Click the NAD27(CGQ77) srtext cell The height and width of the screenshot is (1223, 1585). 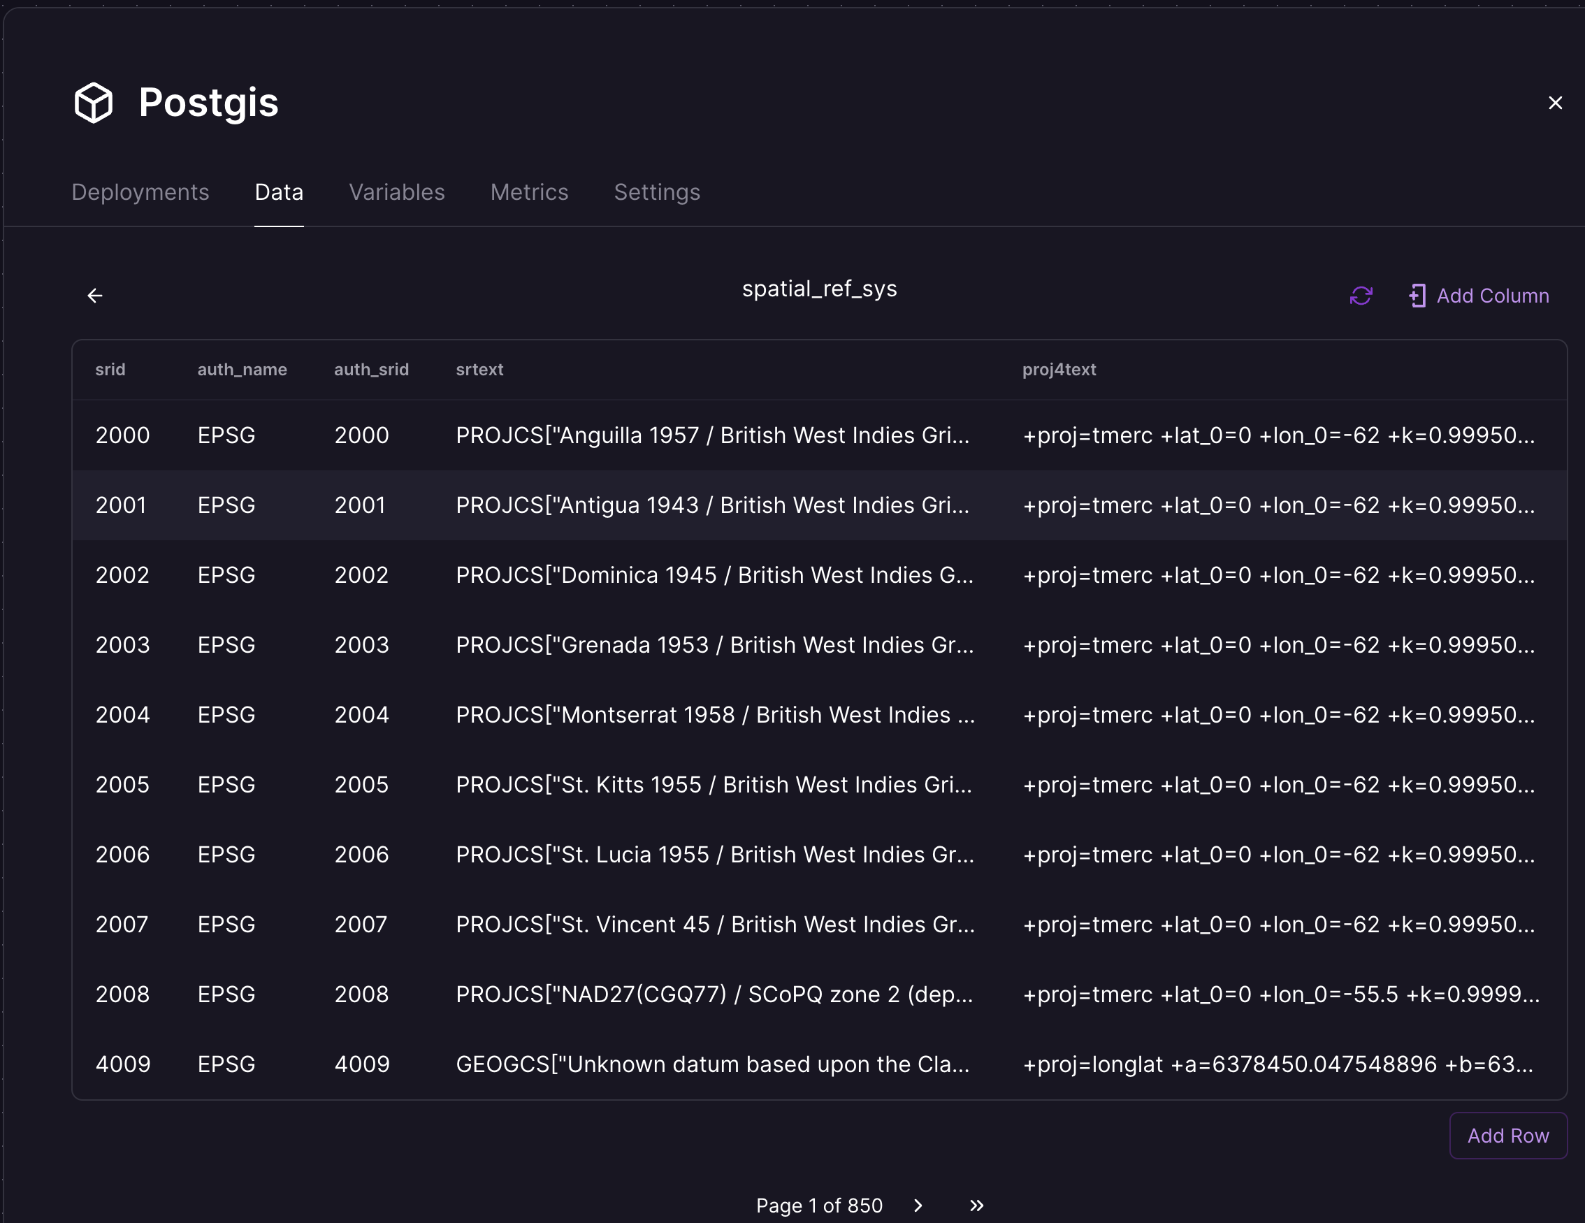click(714, 994)
